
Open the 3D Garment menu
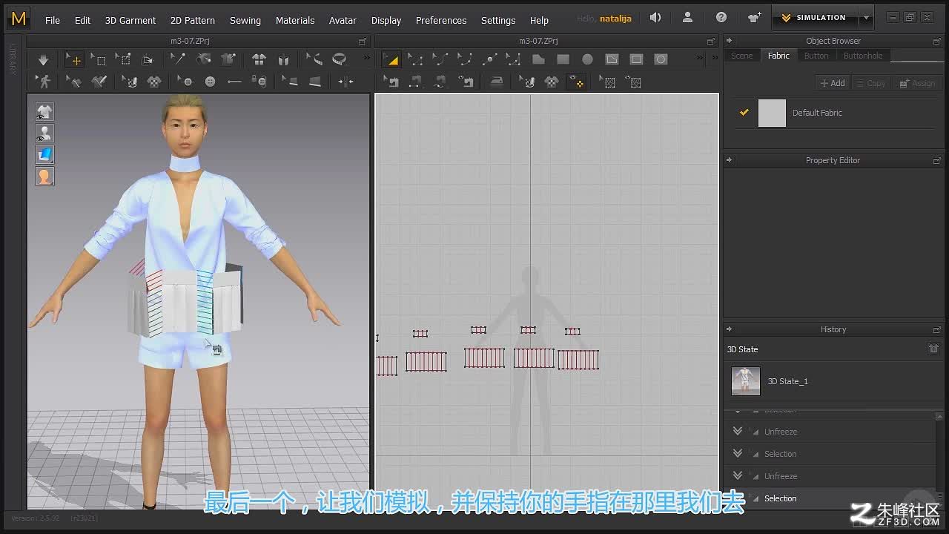click(x=130, y=20)
